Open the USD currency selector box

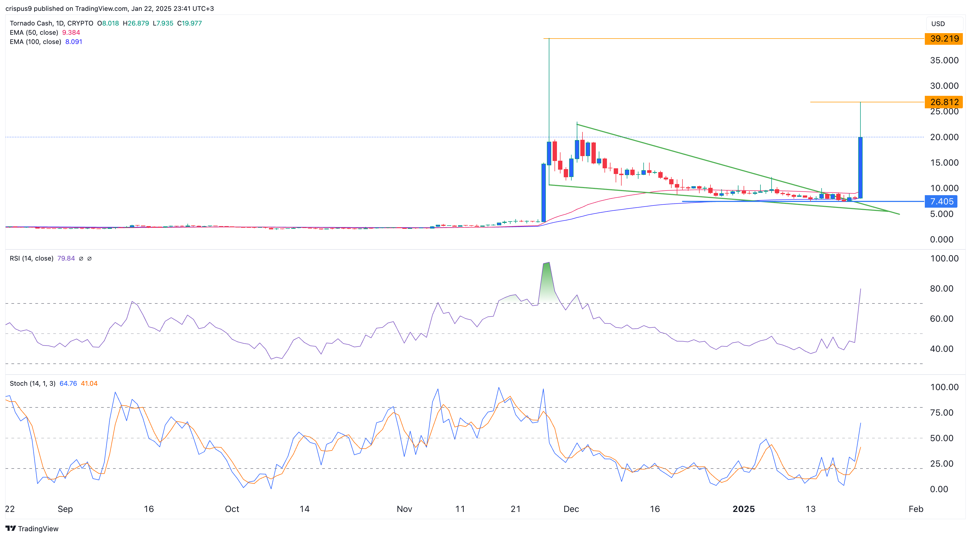point(945,24)
